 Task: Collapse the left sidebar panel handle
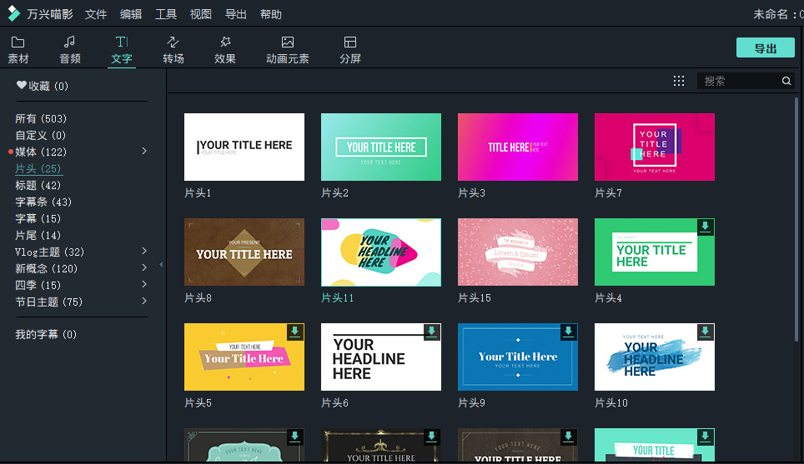tap(161, 265)
